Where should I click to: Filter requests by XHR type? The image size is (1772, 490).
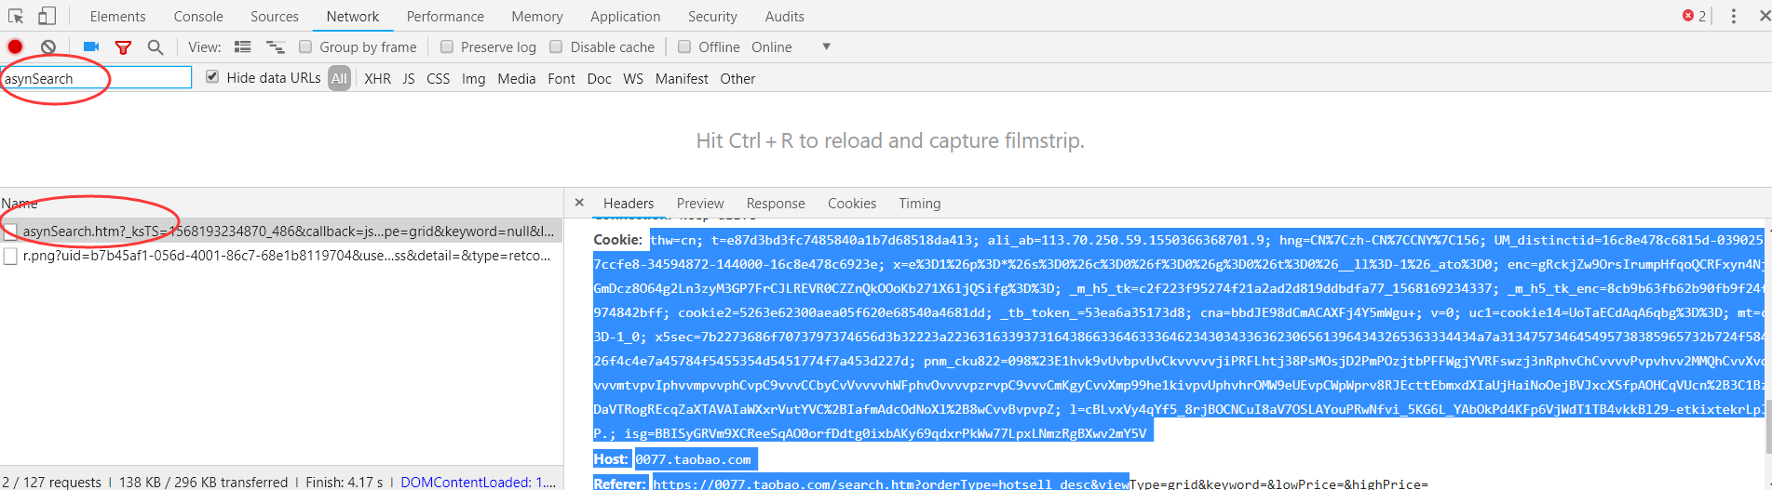click(377, 79)
